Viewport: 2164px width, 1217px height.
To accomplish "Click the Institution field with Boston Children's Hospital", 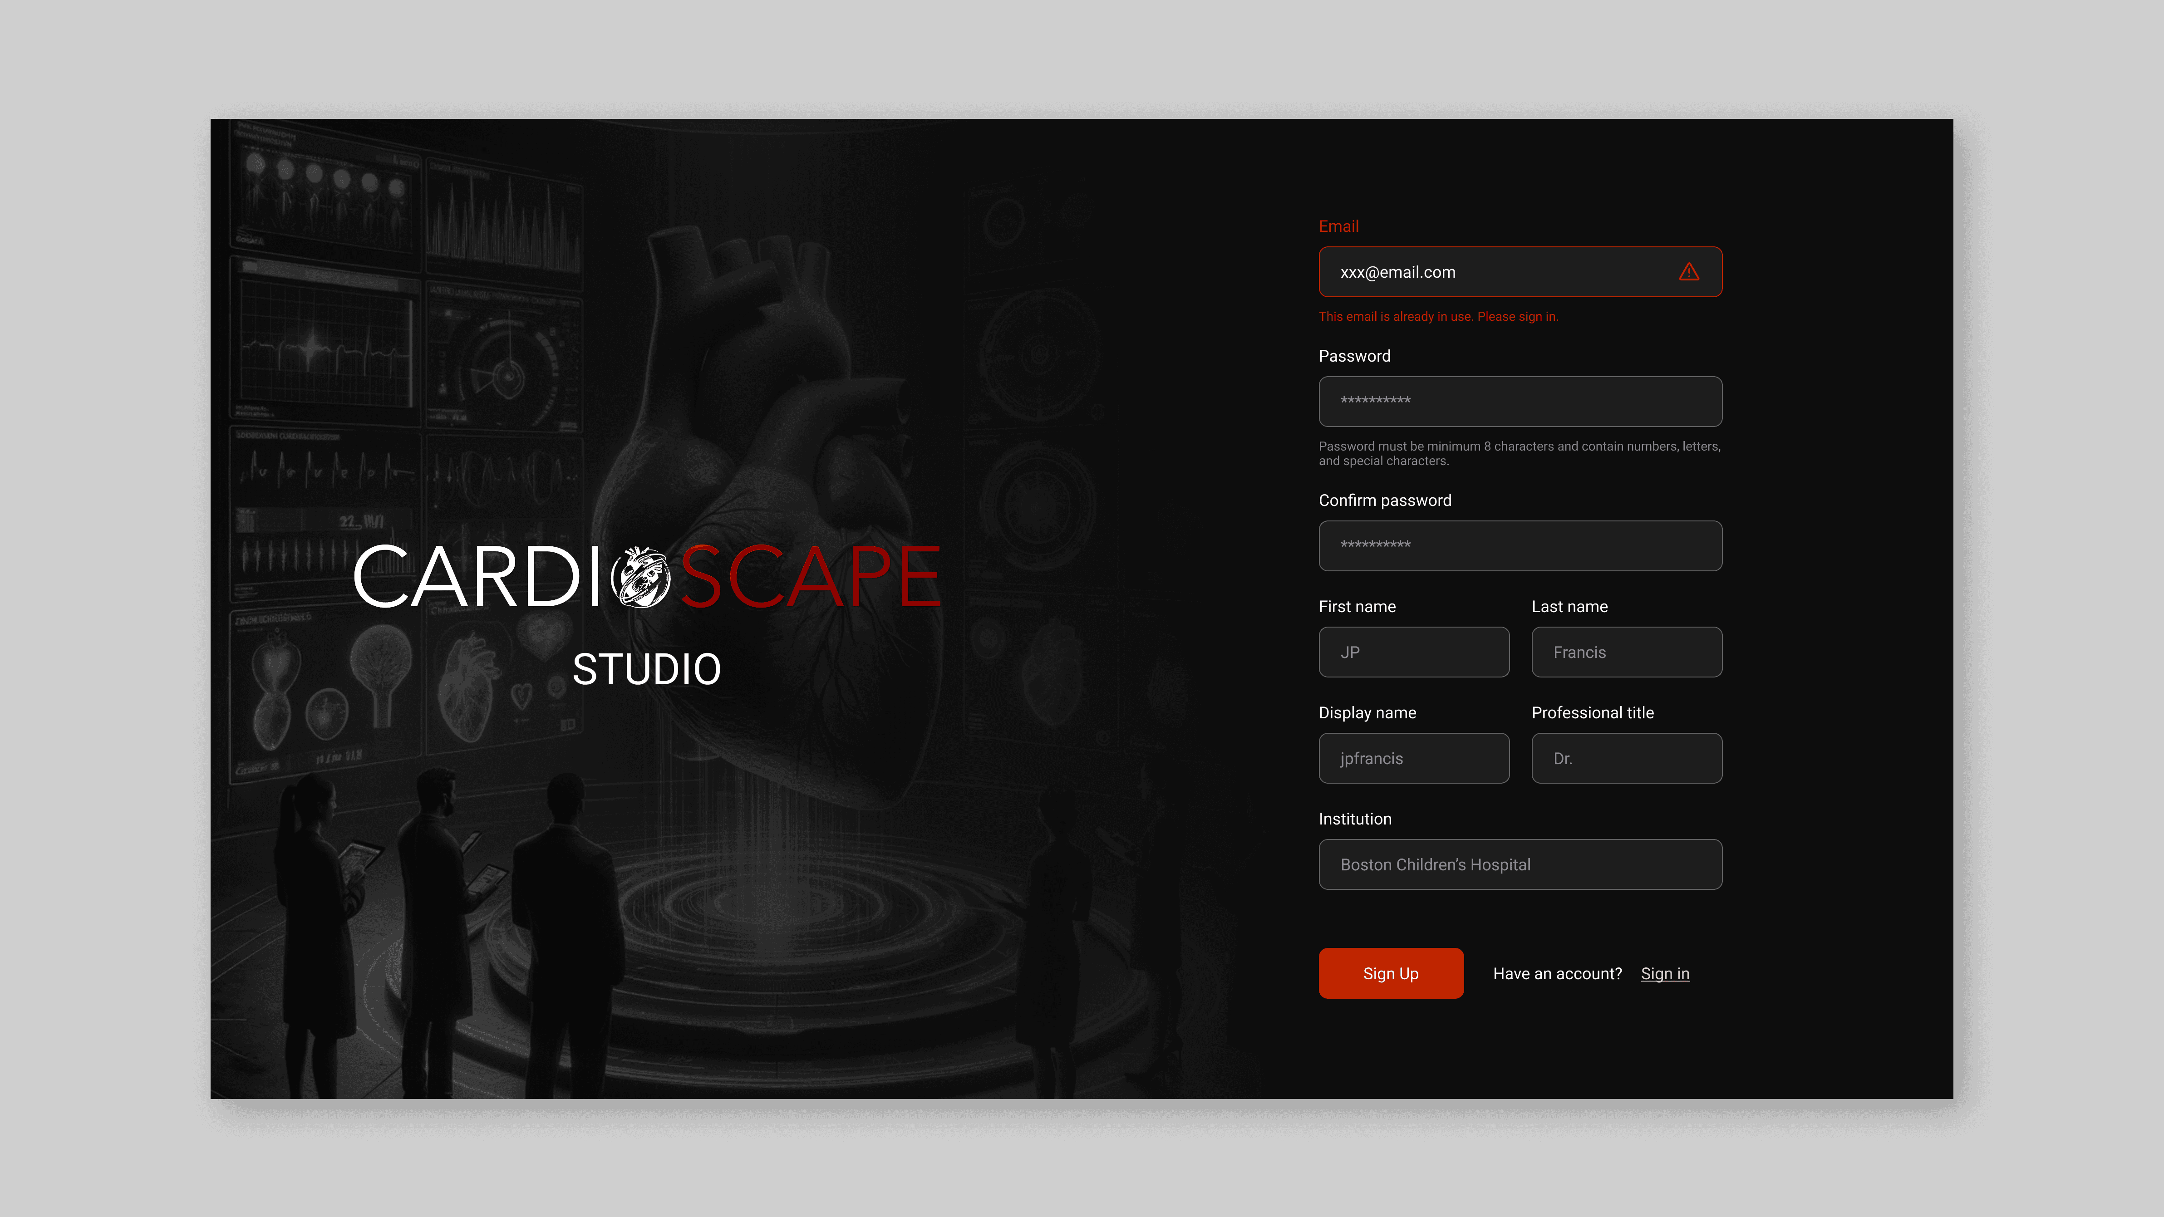I will (1520, 864).
